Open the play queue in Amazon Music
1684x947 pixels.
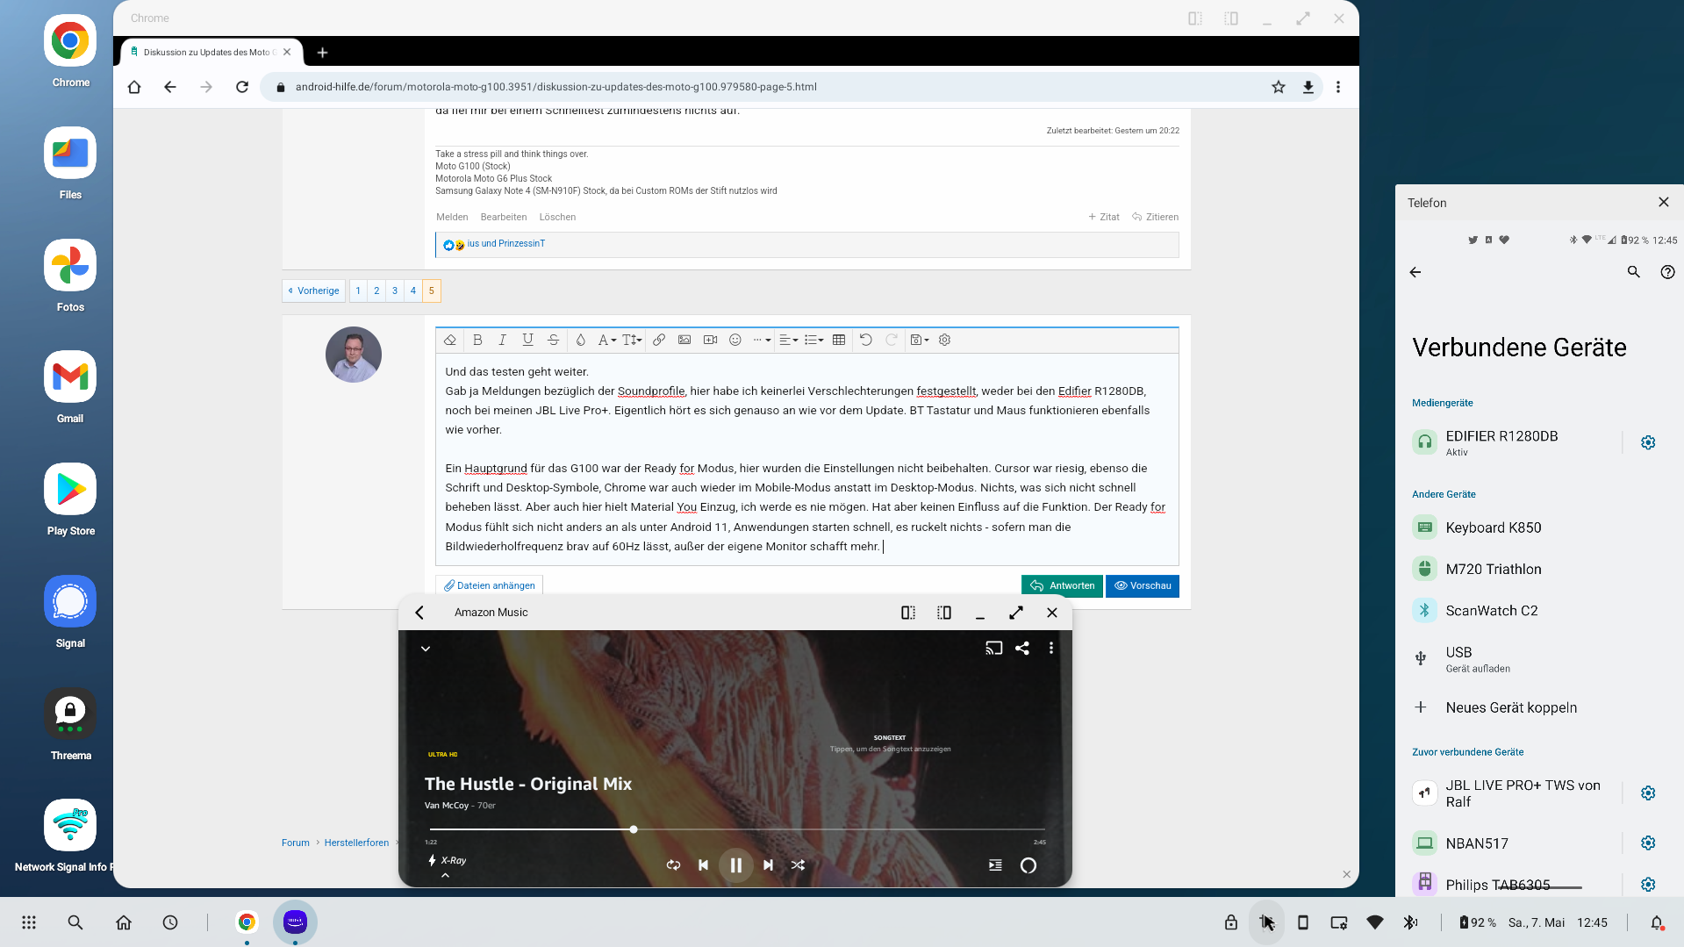(995, 865)
